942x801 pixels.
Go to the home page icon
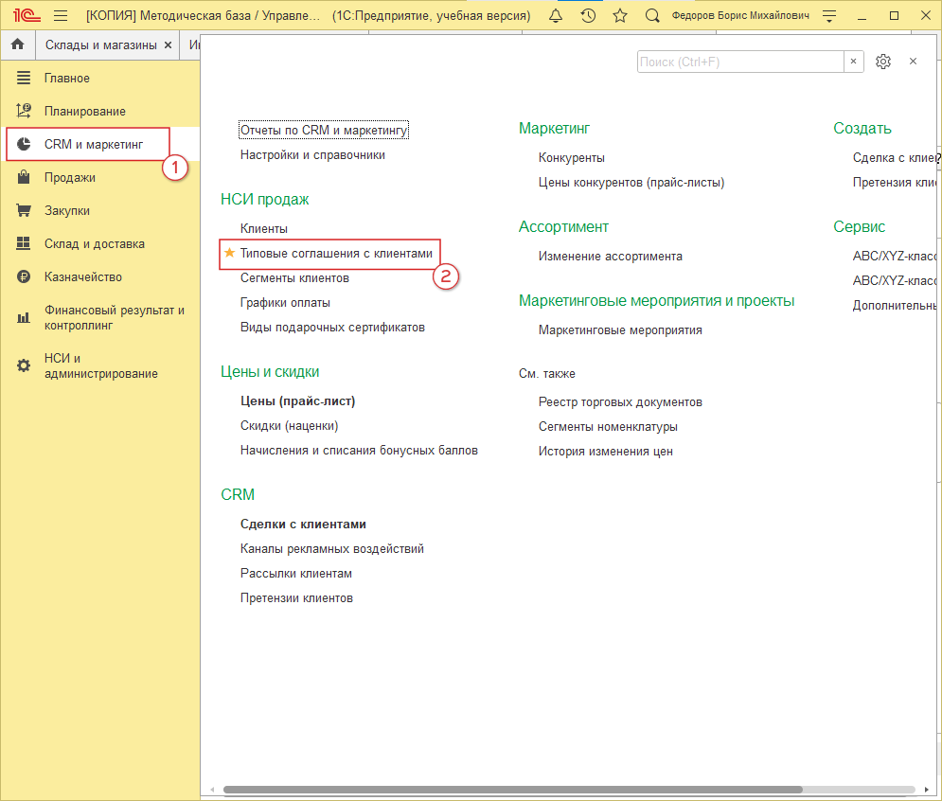[x=17, y=44]
